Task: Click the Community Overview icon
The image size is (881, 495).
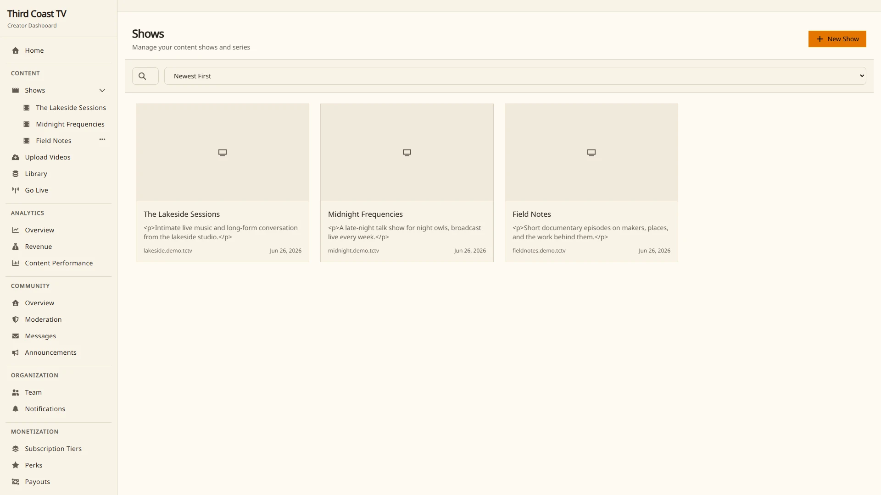Action: [16, 303]
